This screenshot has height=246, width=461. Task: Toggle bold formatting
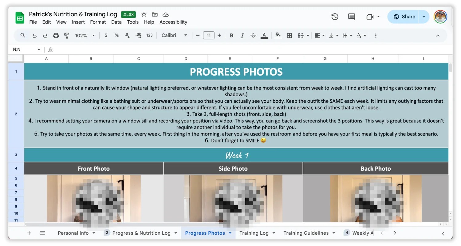point(231,36)
